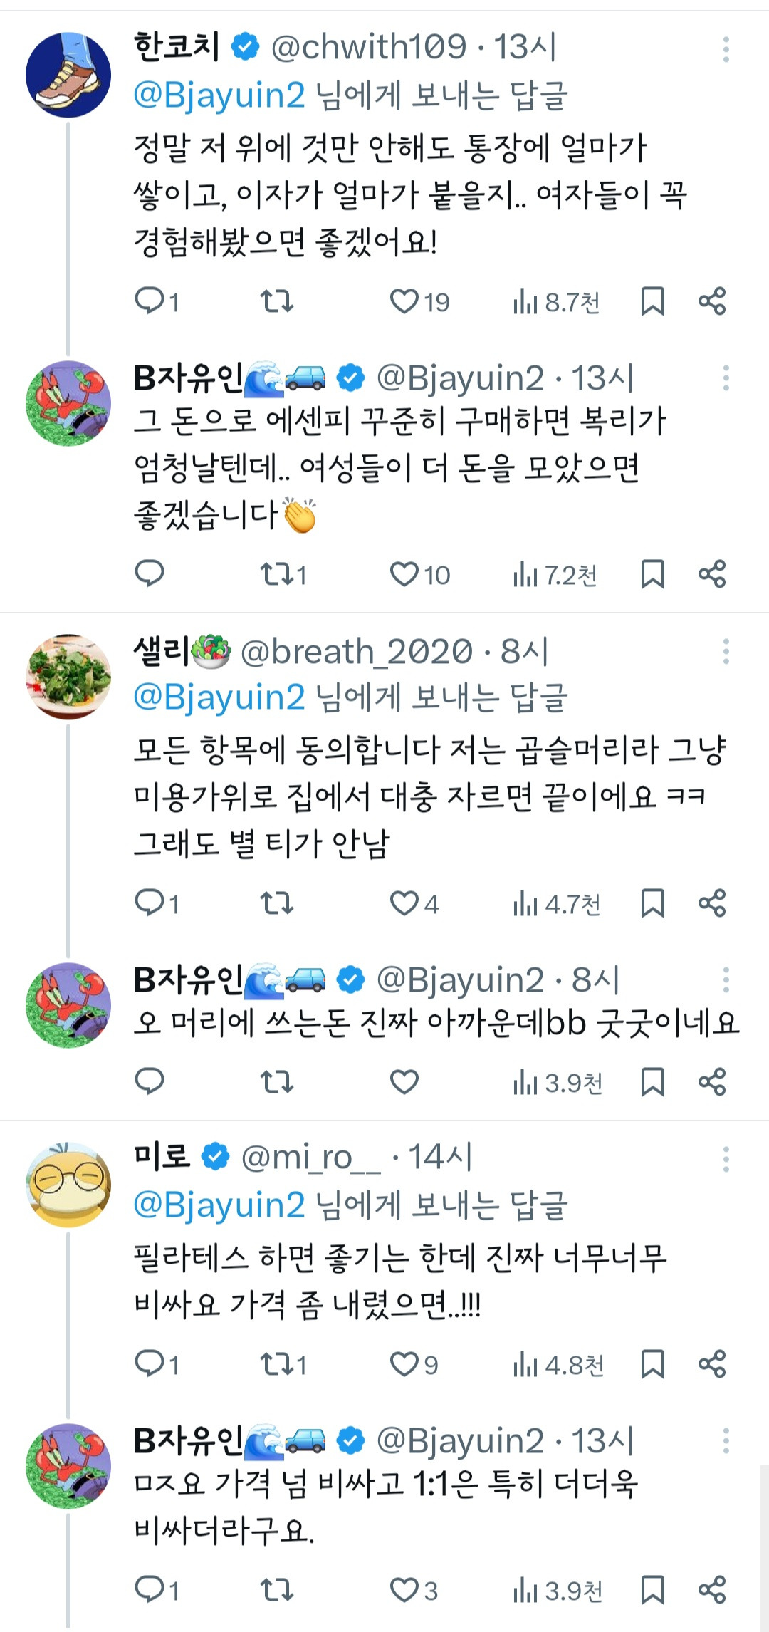Share 미로's tweet about 필라테스

pos(711,1364)
